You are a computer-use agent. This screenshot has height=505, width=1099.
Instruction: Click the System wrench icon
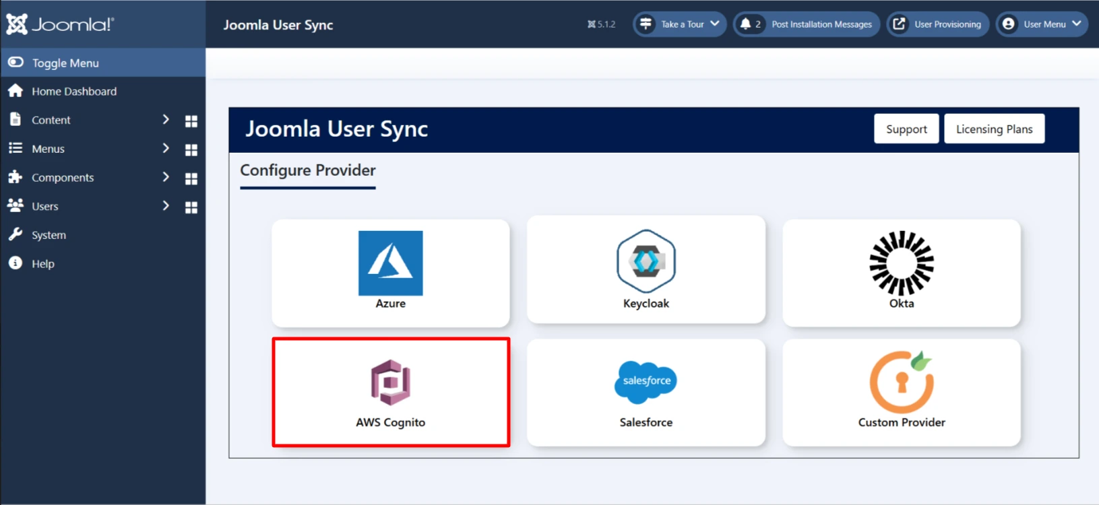tap(15, 234)
